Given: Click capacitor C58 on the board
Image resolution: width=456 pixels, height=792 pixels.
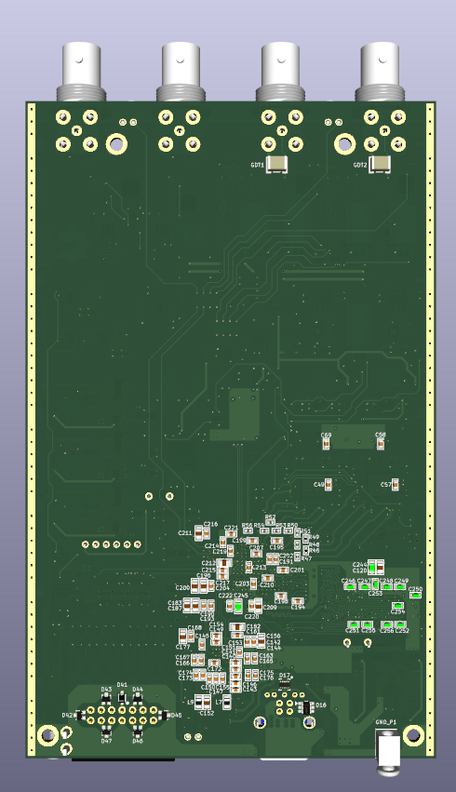Looking at the screenshot, I should pyautogui.click(x=381, y=444).
